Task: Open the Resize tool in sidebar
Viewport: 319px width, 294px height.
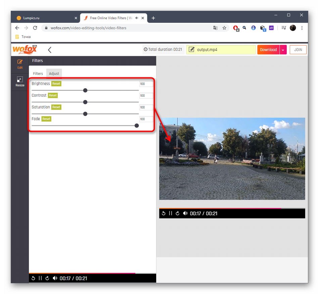Action: 20,82
